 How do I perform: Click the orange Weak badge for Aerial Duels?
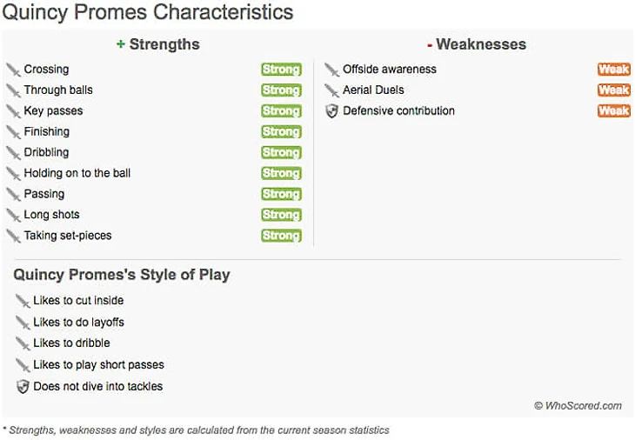tap(613, 90)
